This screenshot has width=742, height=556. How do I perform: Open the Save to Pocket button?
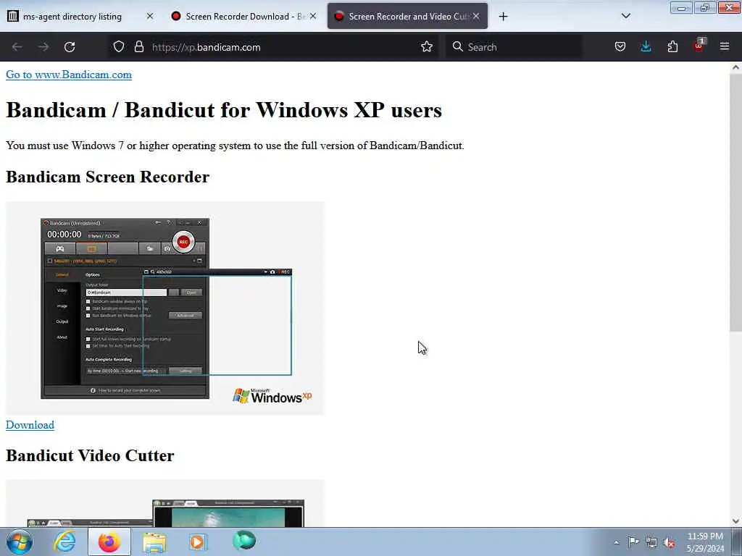620,47
